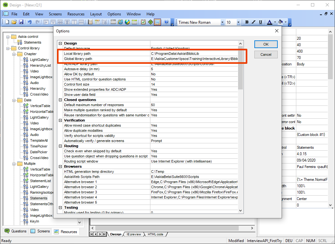Click the make same width toolbar icon

click(60, 22)
